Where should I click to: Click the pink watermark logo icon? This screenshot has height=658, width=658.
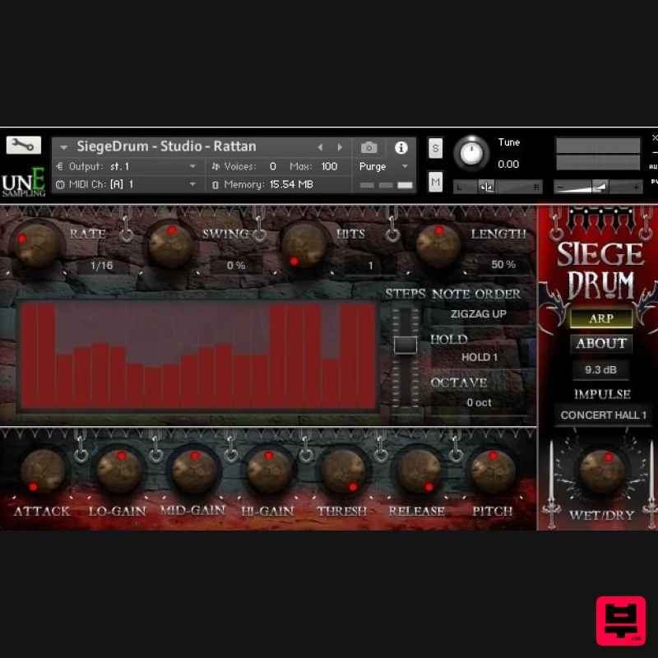click(x=621, y=621)
